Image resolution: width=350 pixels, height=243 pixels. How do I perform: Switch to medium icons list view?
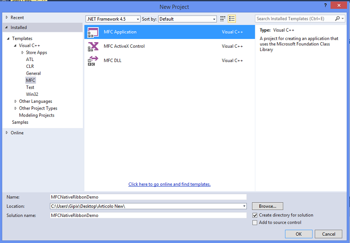(232, 19)
